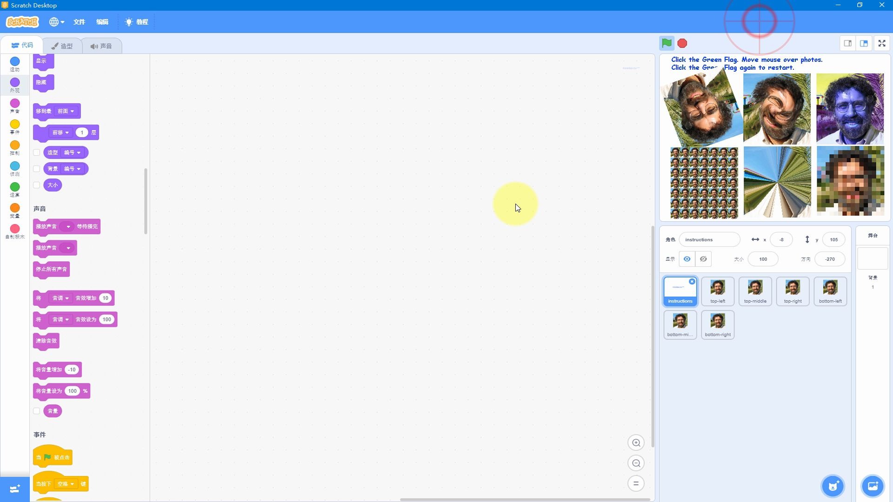
Task: Open the 教程 tutorials button
Action: (x=137, y=22)
